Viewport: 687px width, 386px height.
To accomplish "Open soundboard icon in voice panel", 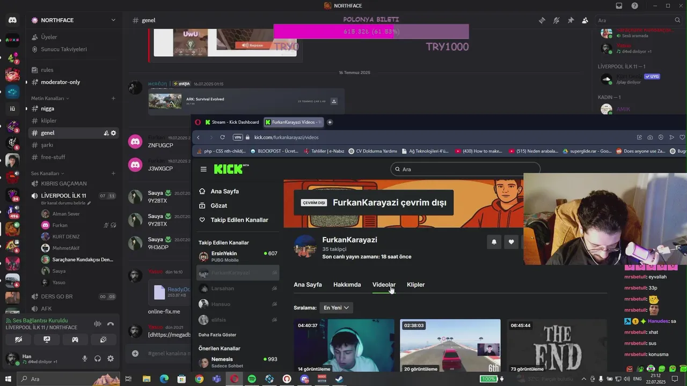I will coord(104,339).
